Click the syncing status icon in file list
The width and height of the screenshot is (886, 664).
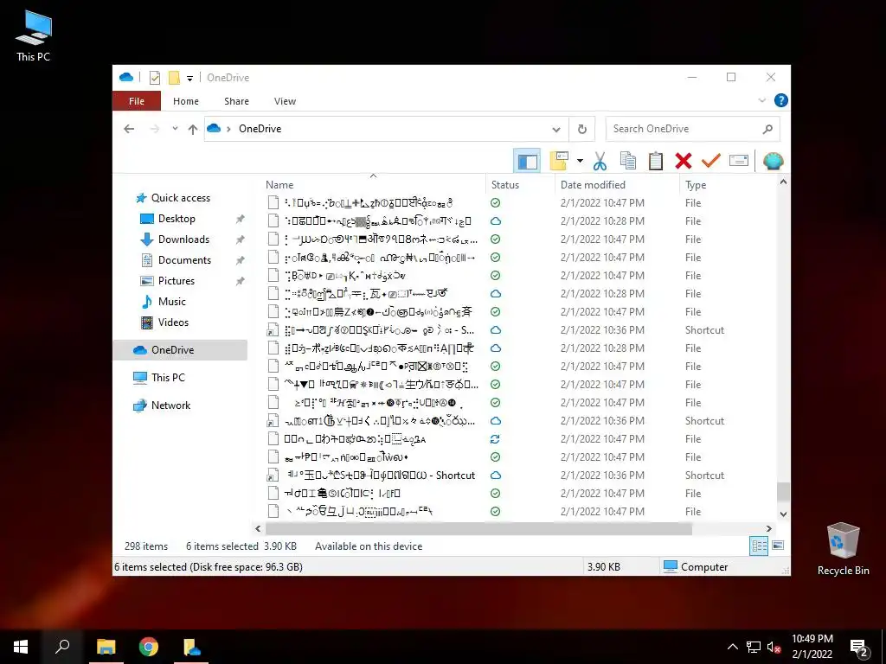496,439
